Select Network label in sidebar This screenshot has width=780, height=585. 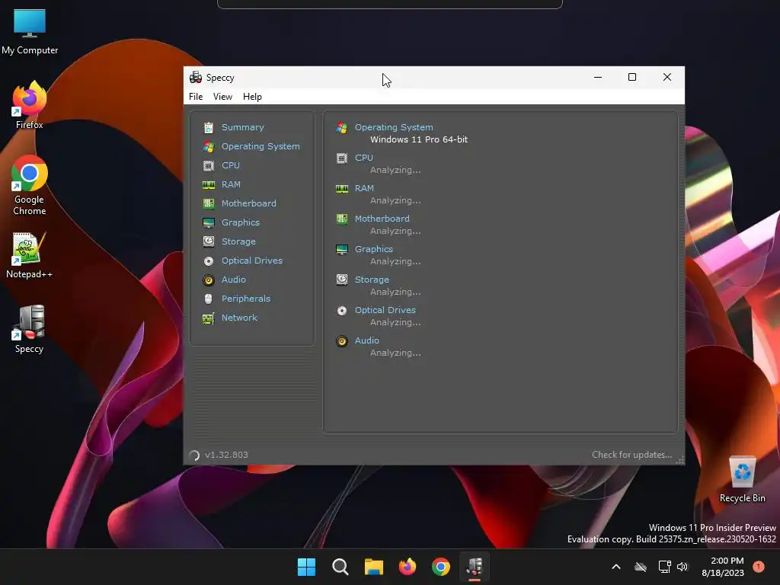pos(239,318)
